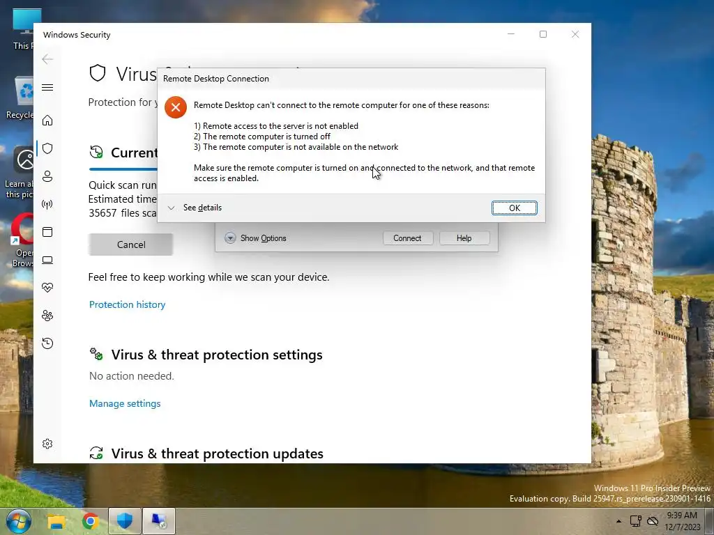Click the red error icon in the dialog
The height and width of the screenshot is (535, 714).
click(175, 107)
